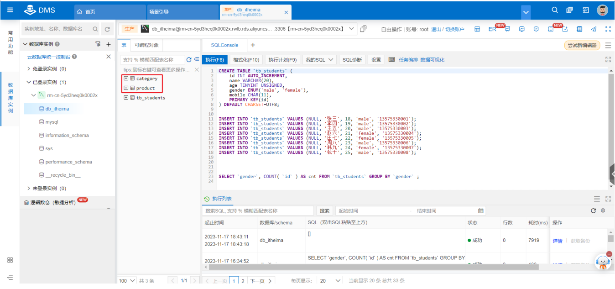This screenshot has height=289, width=615.
Task: Collapse the 数据库实例 section header
Action: 25,44
